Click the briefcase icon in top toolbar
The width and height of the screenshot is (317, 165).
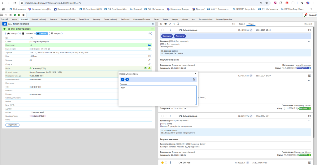[24, 15]
